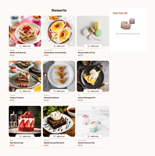This screenshot has width=155, height=156.
Task: Click cart icon on Red Velvet Cake button
Action: tap(20, 136)
